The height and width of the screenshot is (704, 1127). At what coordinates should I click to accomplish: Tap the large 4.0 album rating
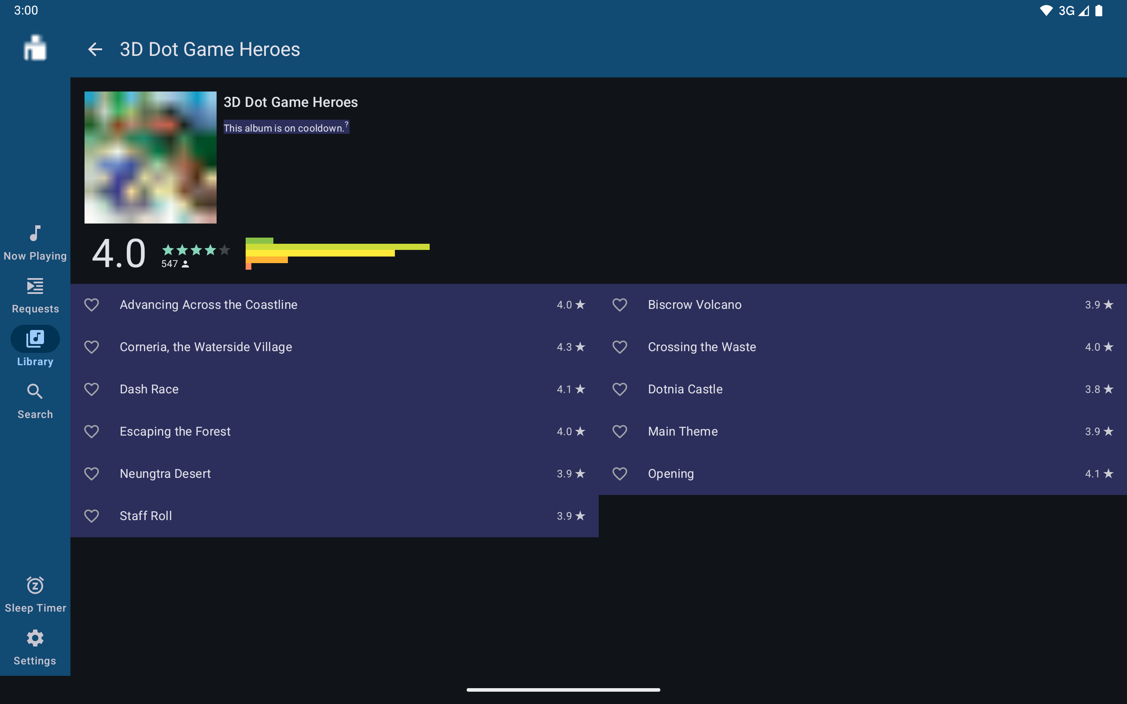coord(119,254)
